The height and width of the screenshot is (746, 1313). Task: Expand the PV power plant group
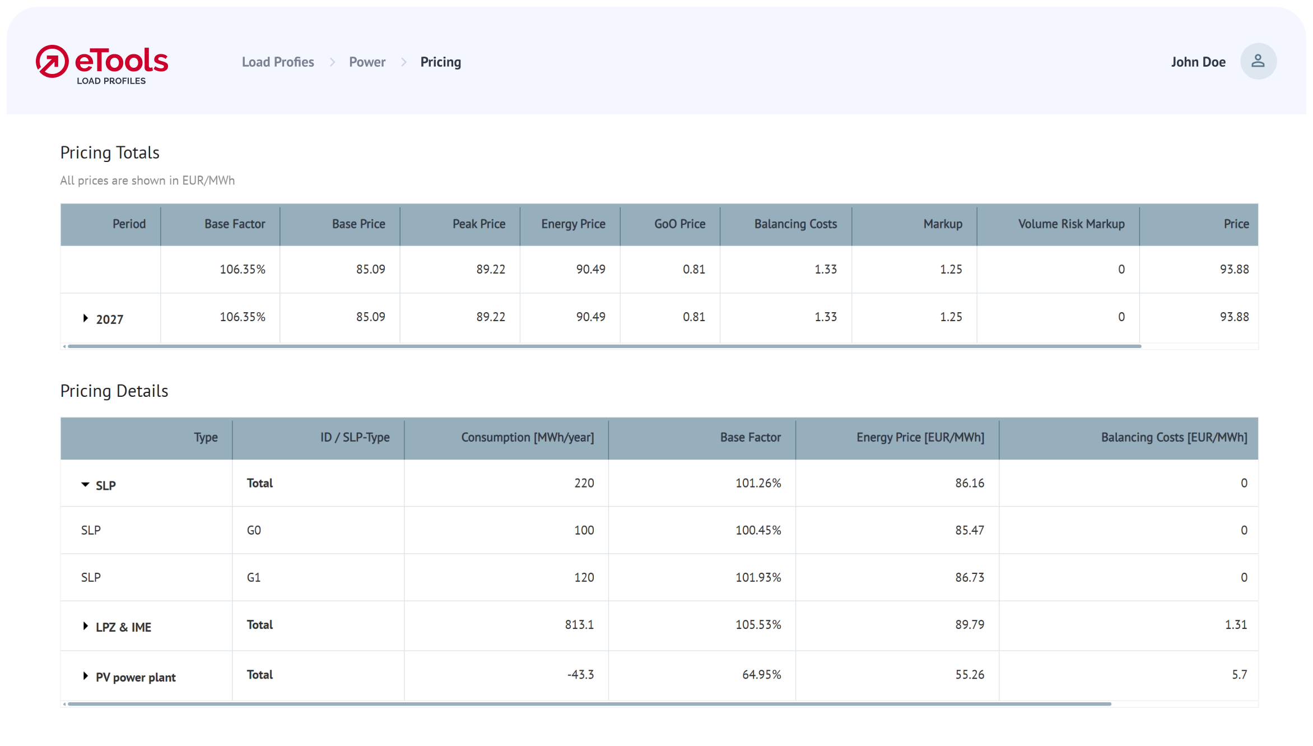[x=86, y=676]
